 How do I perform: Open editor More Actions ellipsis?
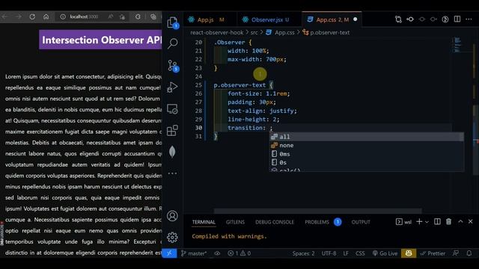(469, 19)
